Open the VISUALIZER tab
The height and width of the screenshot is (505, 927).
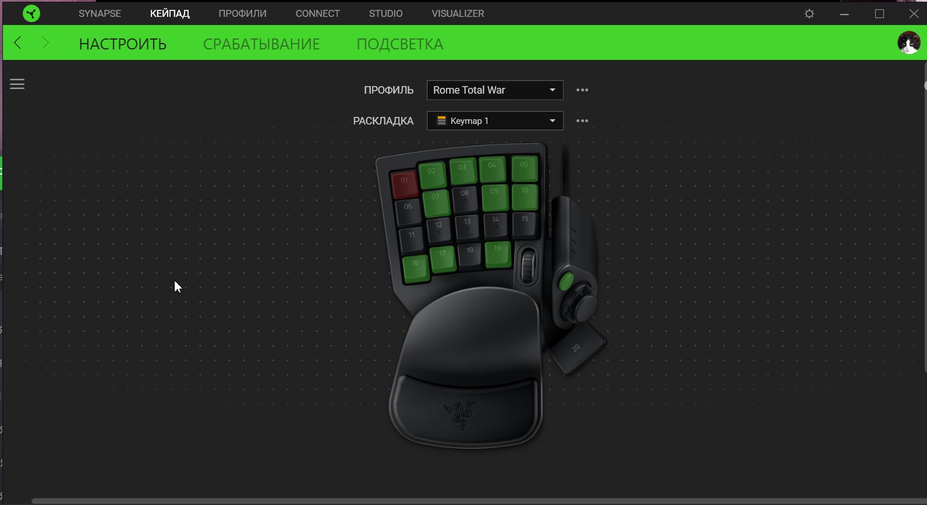[458, 13]
